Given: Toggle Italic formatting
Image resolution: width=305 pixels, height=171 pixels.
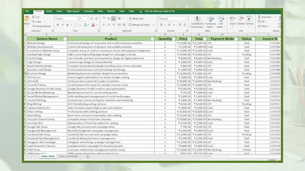Looking at the screenshot, I should (63, 25).
